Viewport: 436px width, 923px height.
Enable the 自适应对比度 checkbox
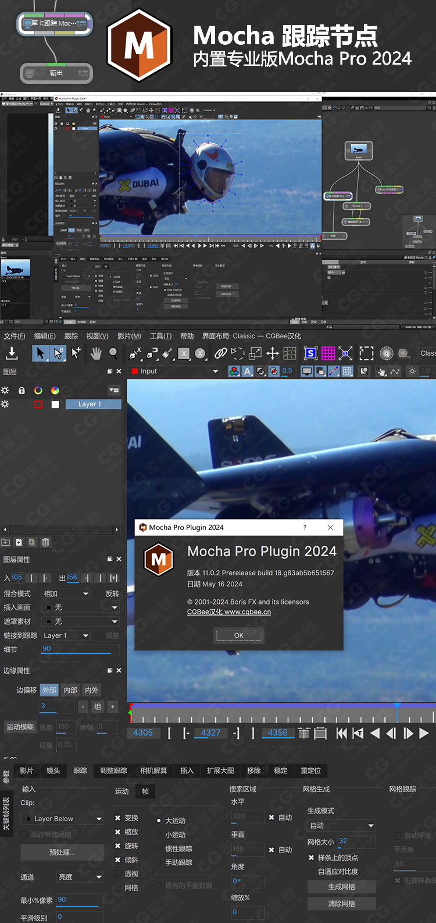(x=311, y=871)
